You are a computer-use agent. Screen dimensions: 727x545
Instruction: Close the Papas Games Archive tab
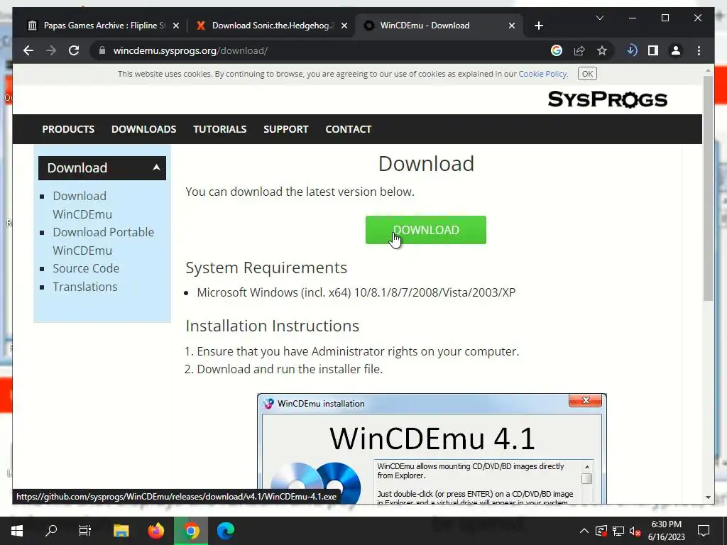(x=176, y=26)
